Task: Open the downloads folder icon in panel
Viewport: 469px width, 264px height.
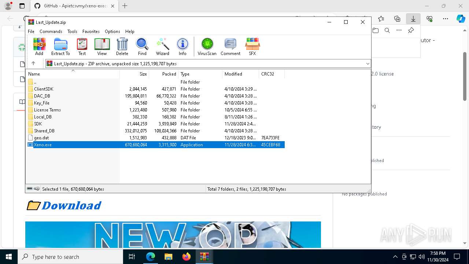Action: pos(376,30)
